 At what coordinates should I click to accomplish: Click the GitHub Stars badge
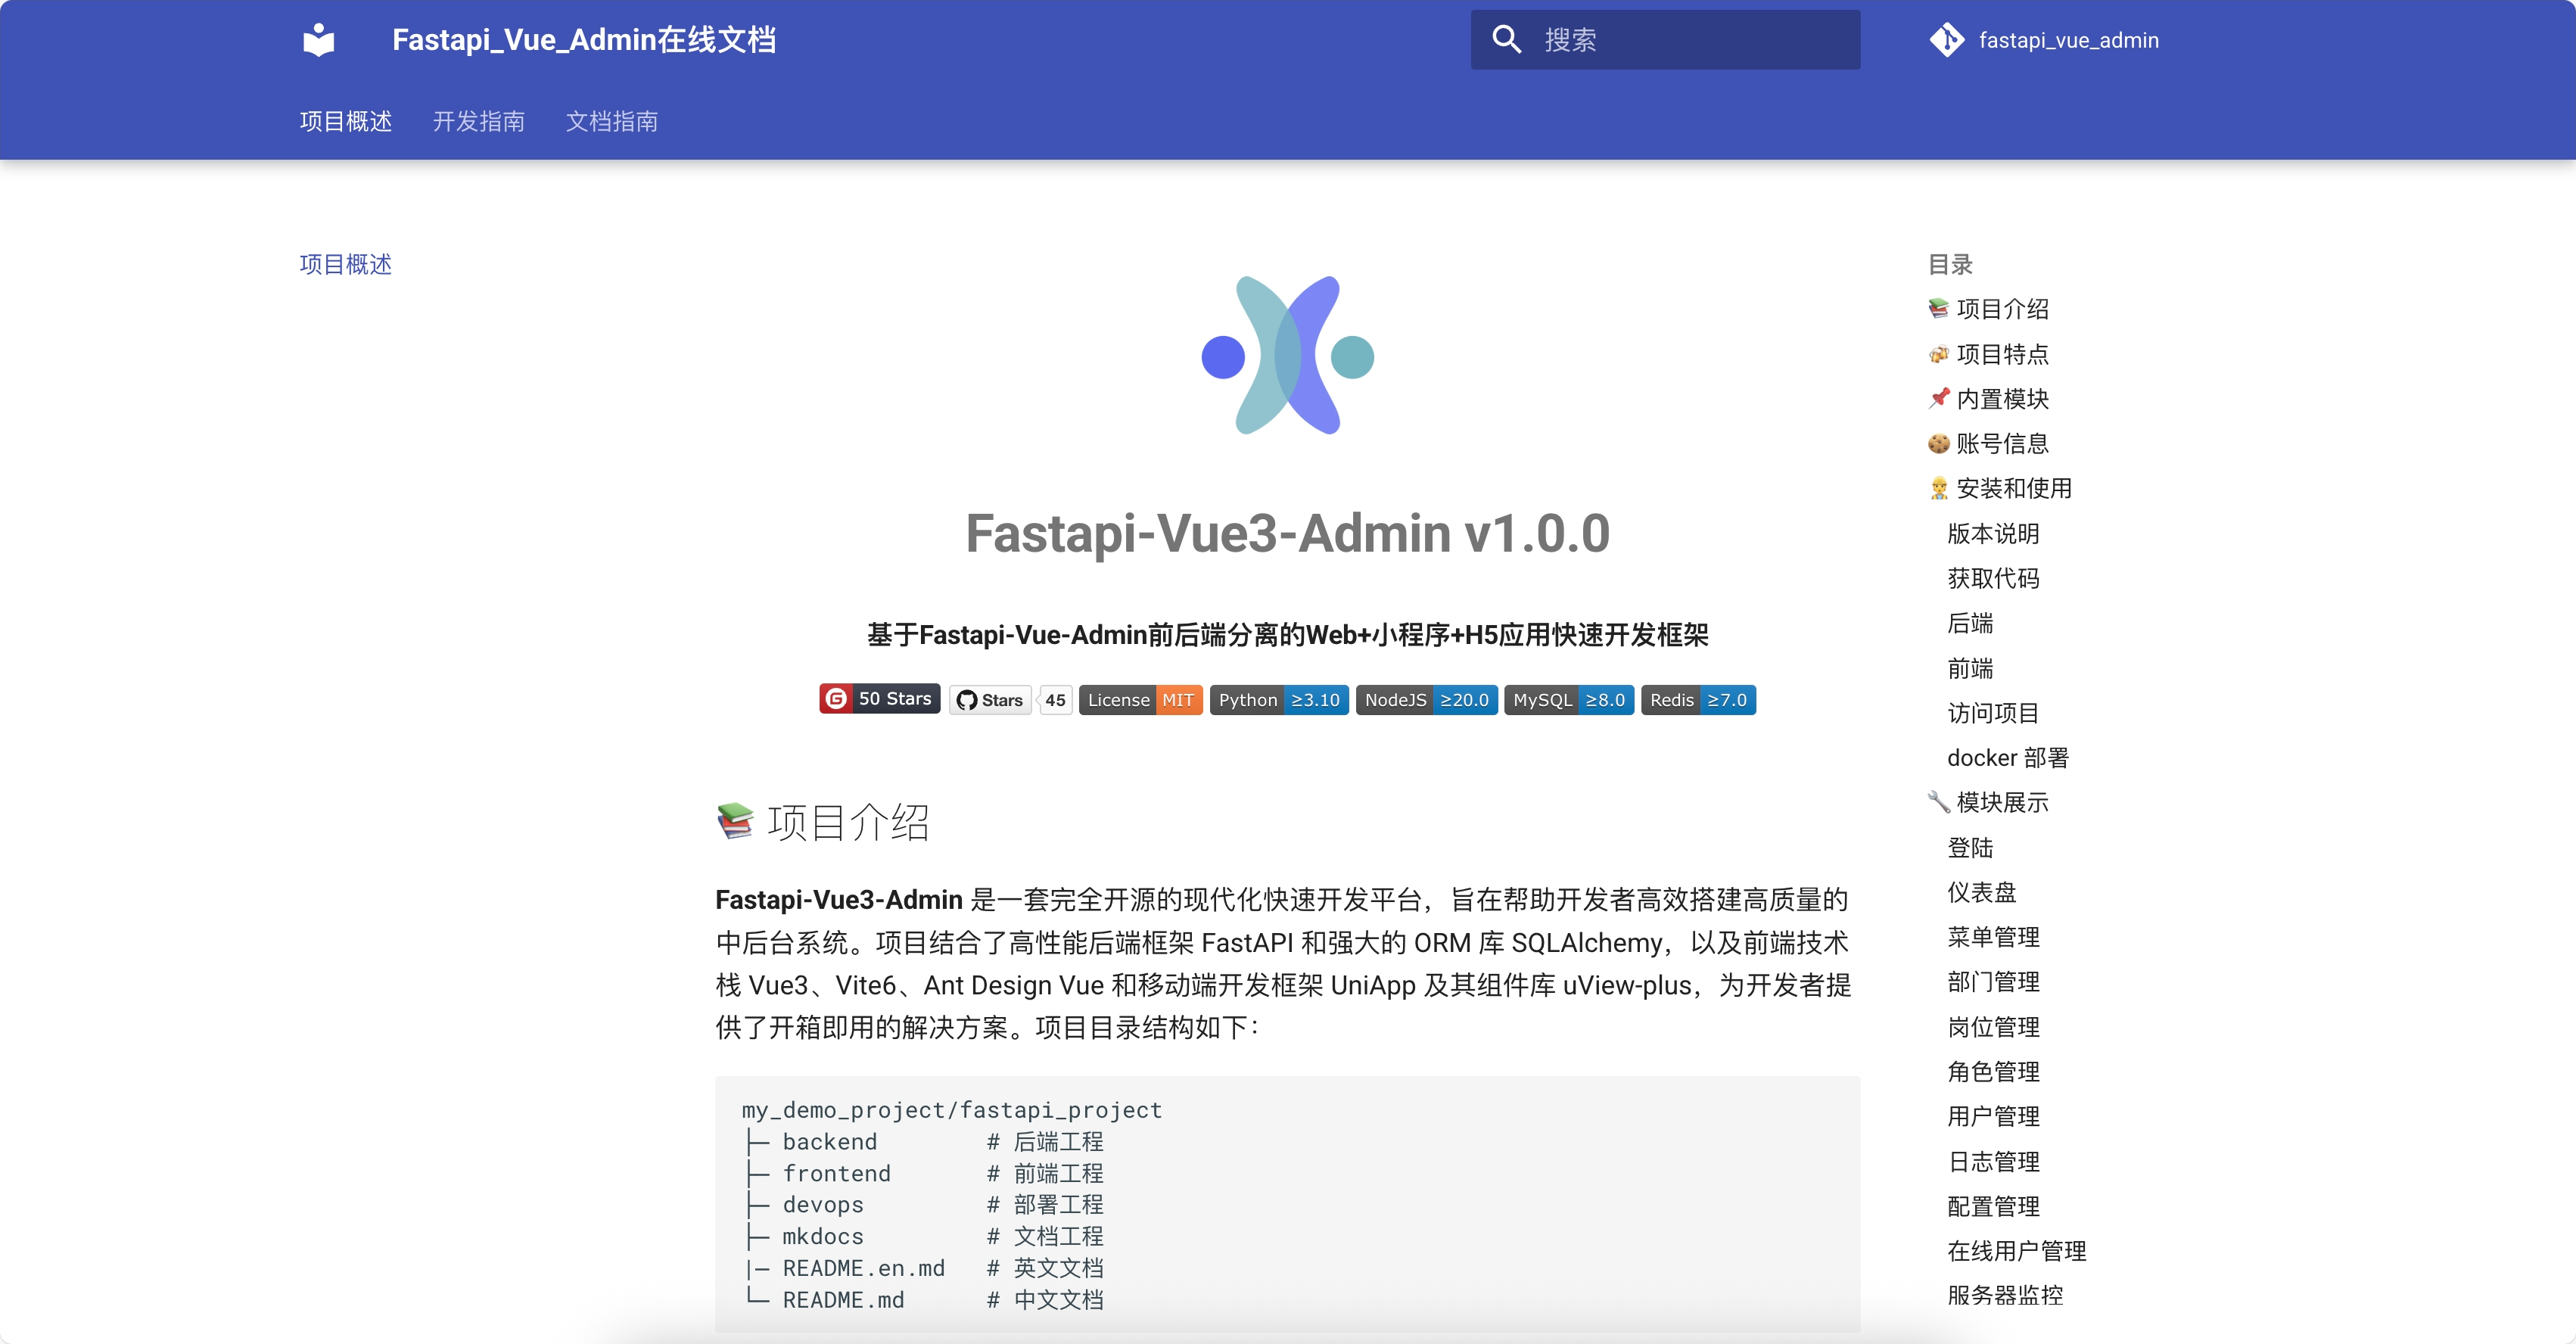[990, 700]
